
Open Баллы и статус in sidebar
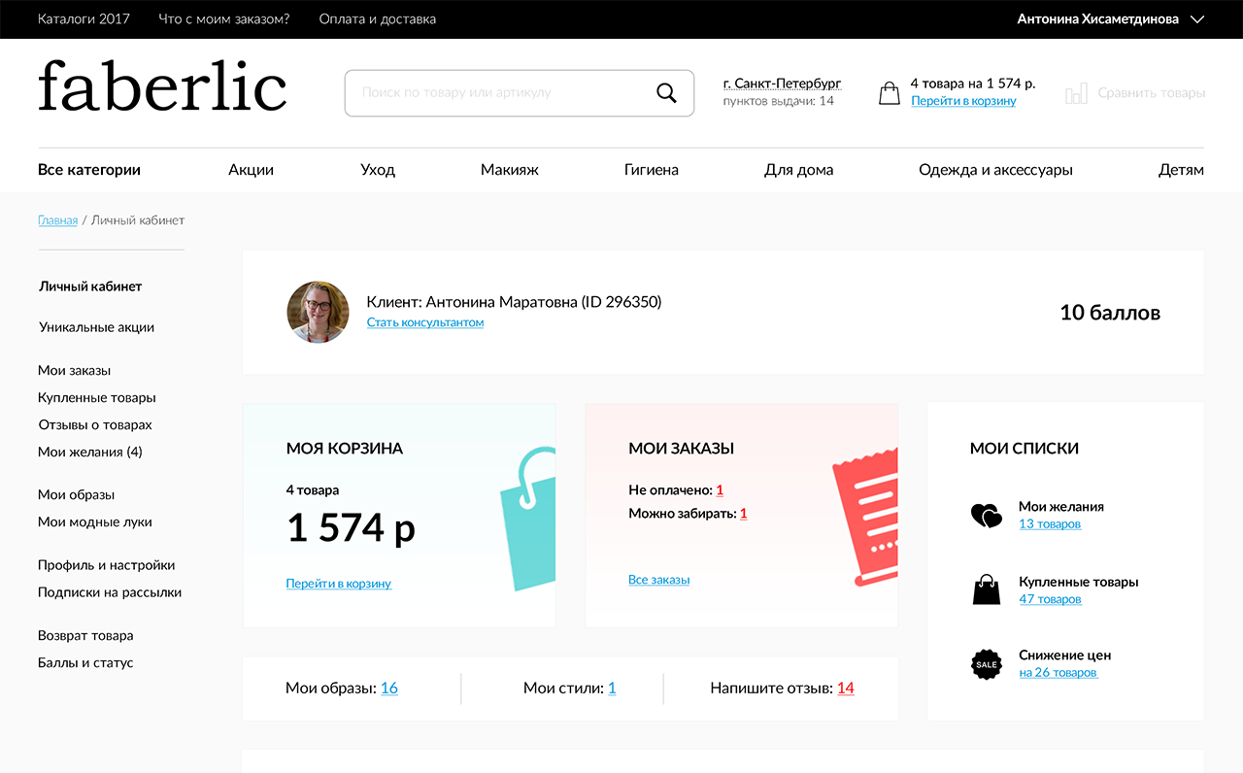[x=85, y=663]
